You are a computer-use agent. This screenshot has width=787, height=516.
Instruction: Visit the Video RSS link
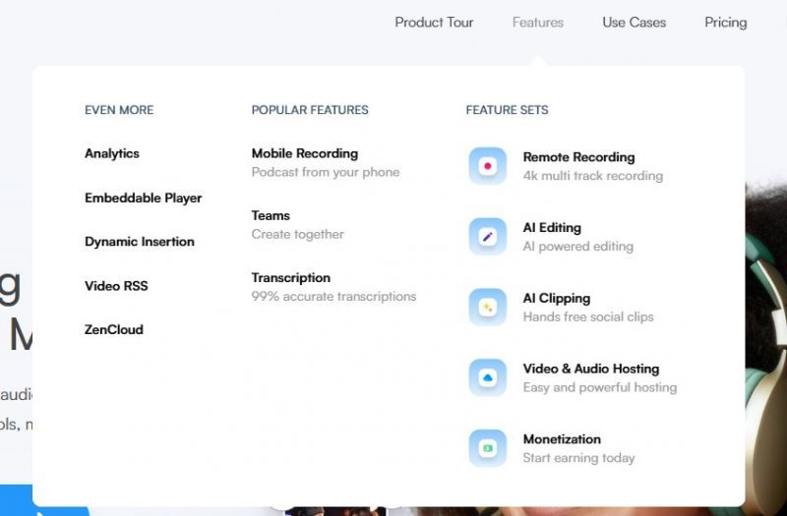(x=116, y=286)
